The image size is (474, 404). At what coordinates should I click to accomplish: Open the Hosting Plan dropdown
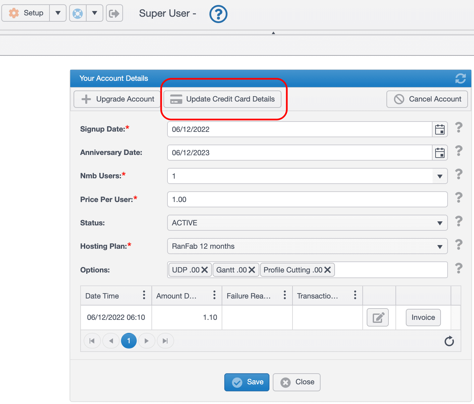tap(440, 246)
